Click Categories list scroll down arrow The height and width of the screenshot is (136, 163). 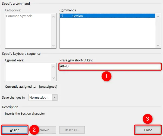tap(54, 46)
